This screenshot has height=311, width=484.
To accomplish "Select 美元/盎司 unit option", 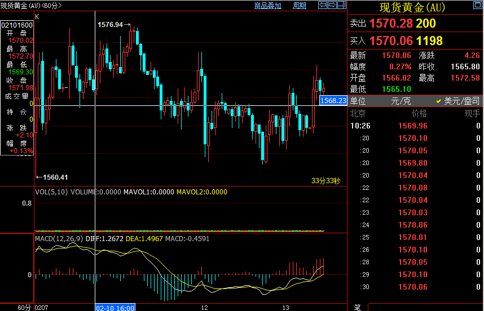I will [457, 101].
